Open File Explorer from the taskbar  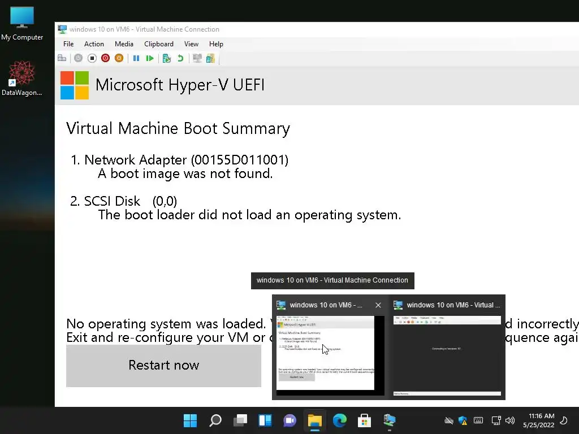[315, 420]
